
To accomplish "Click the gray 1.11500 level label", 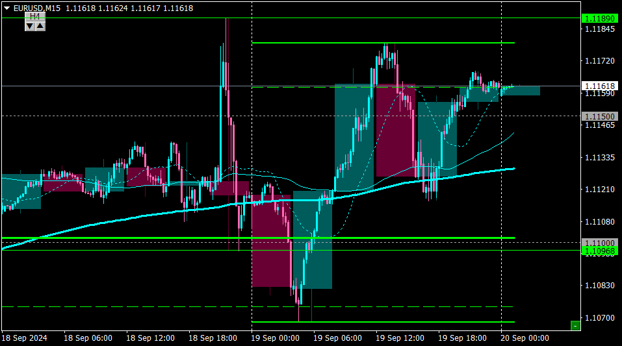I will point(600,116).
